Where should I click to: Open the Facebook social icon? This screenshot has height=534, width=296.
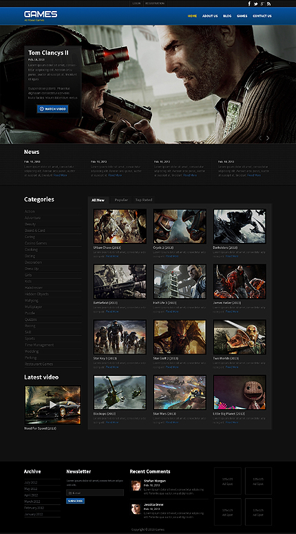tap(249, 3)
